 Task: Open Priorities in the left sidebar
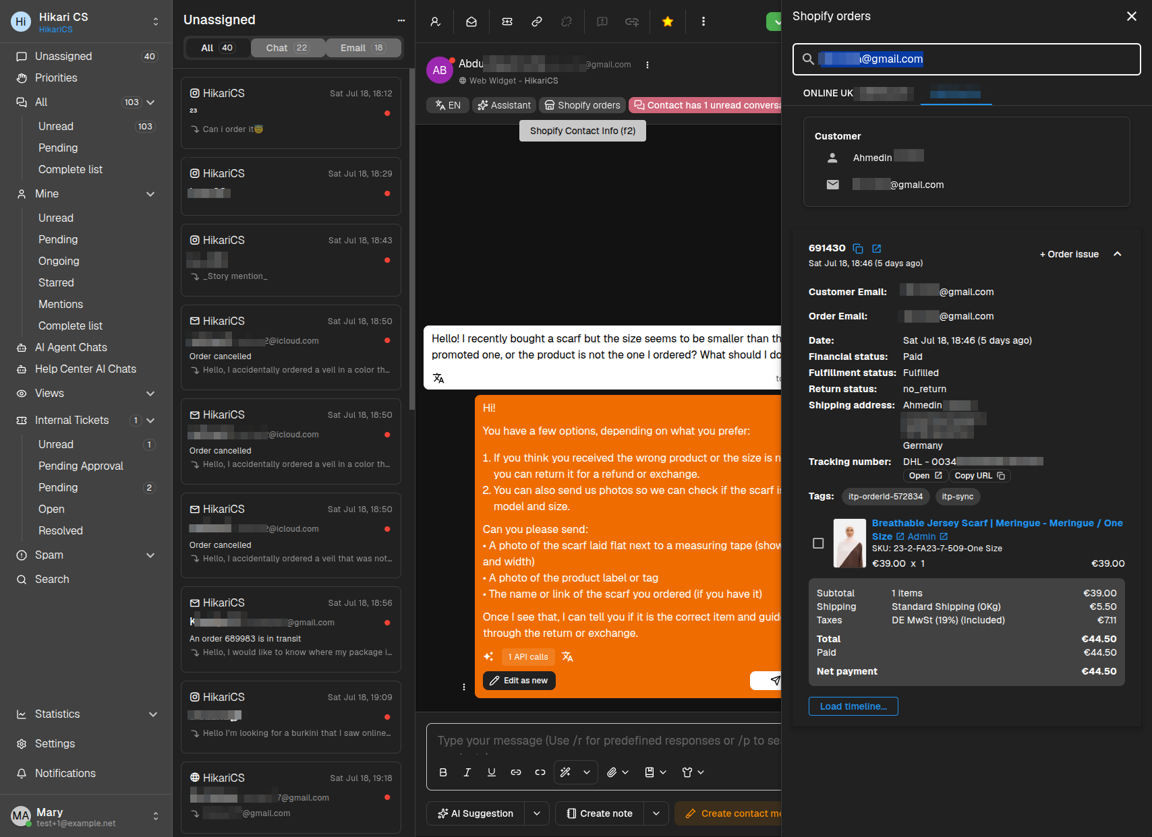[56, 78]
